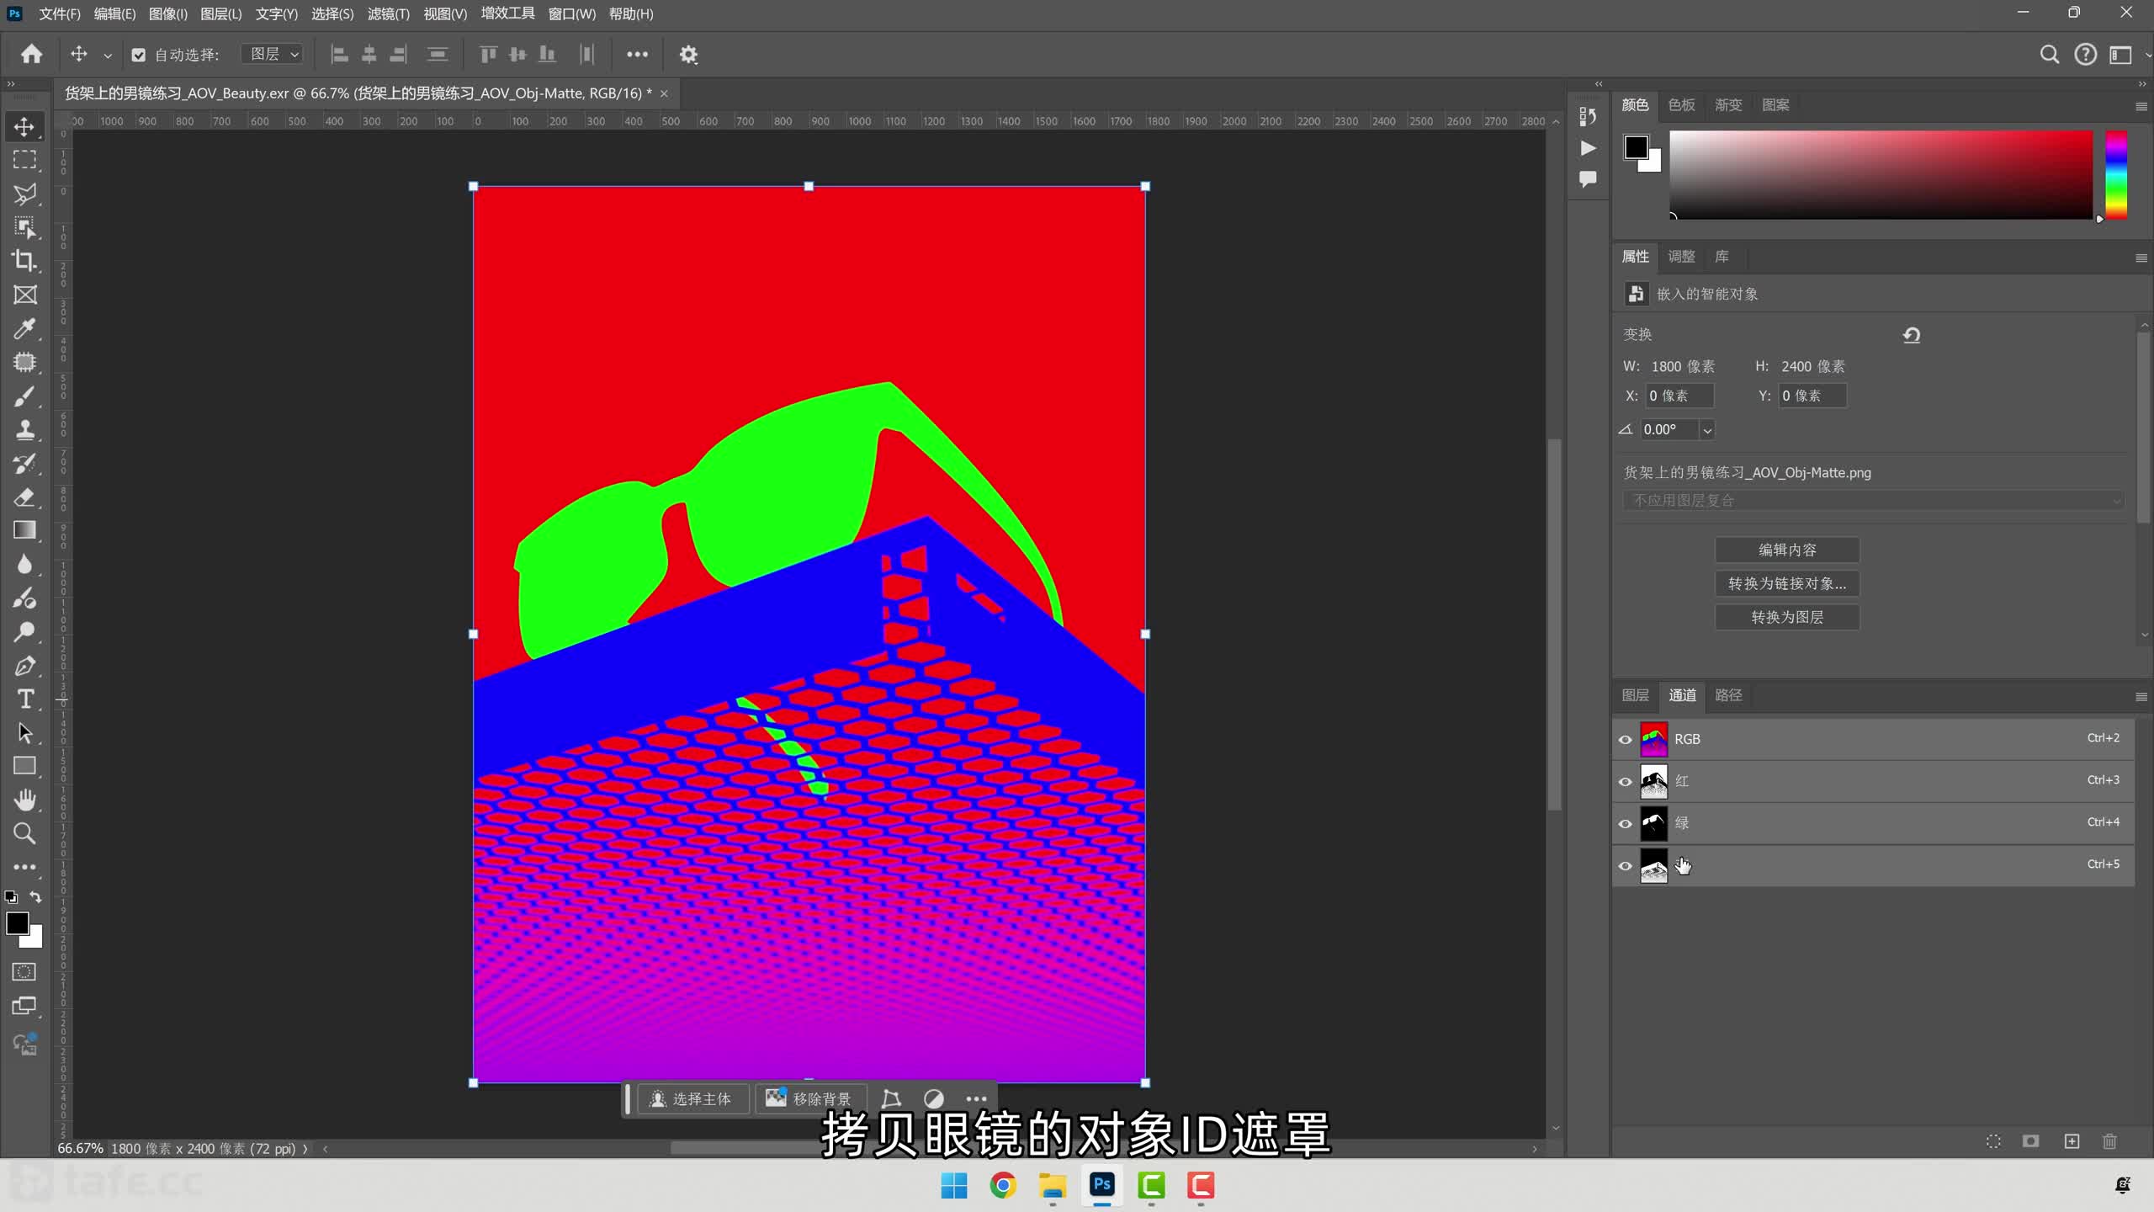The width and height of the screenshot is (2154, 1212).
Task: Click Select Subject in contextual bar
Action: pyautogui.click(x=692, y=1099)
